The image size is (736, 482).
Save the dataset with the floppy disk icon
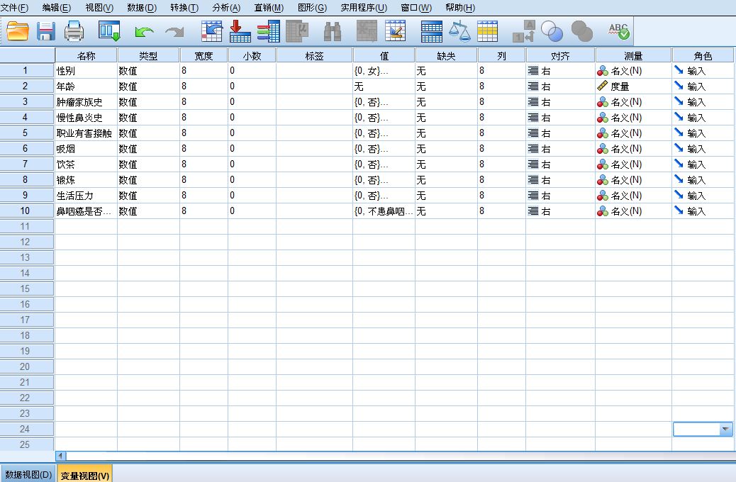point(46,31)
